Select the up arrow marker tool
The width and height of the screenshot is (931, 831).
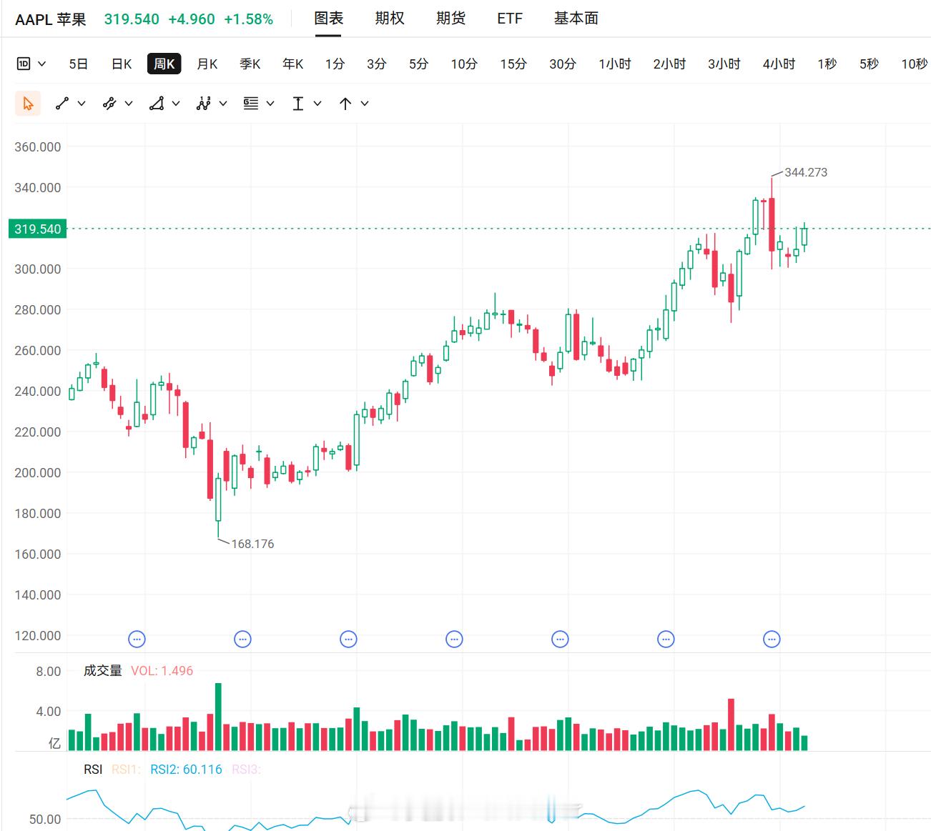tap(345, 104)
